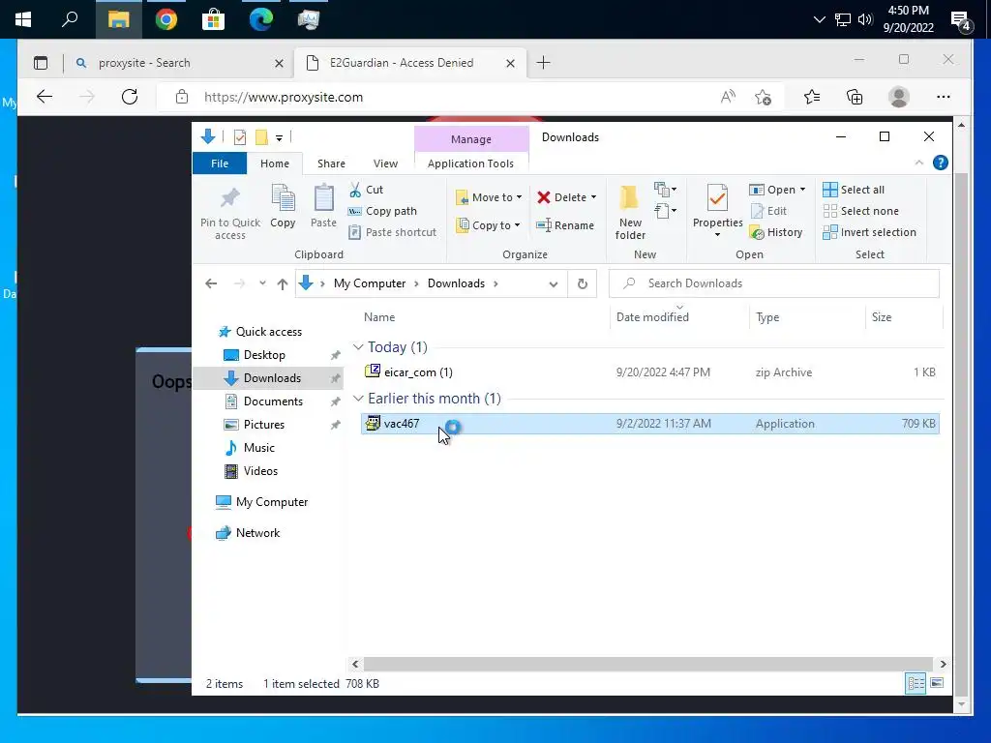The image size is (991, 743).
Task: Show file History
Action: coord(776,232)
